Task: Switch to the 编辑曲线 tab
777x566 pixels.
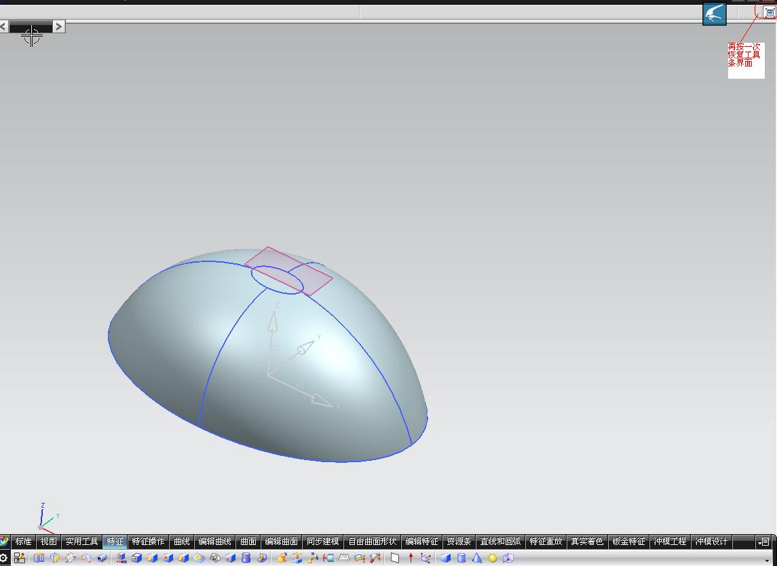Action: tap(214, 541)
